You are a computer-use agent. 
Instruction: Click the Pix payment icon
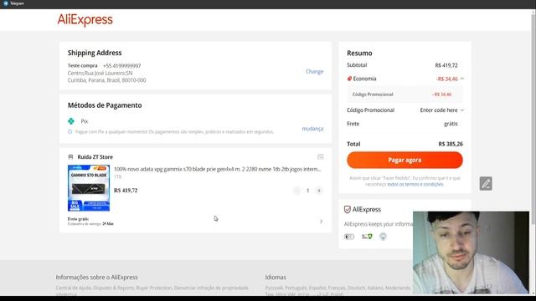click(71, 120)
